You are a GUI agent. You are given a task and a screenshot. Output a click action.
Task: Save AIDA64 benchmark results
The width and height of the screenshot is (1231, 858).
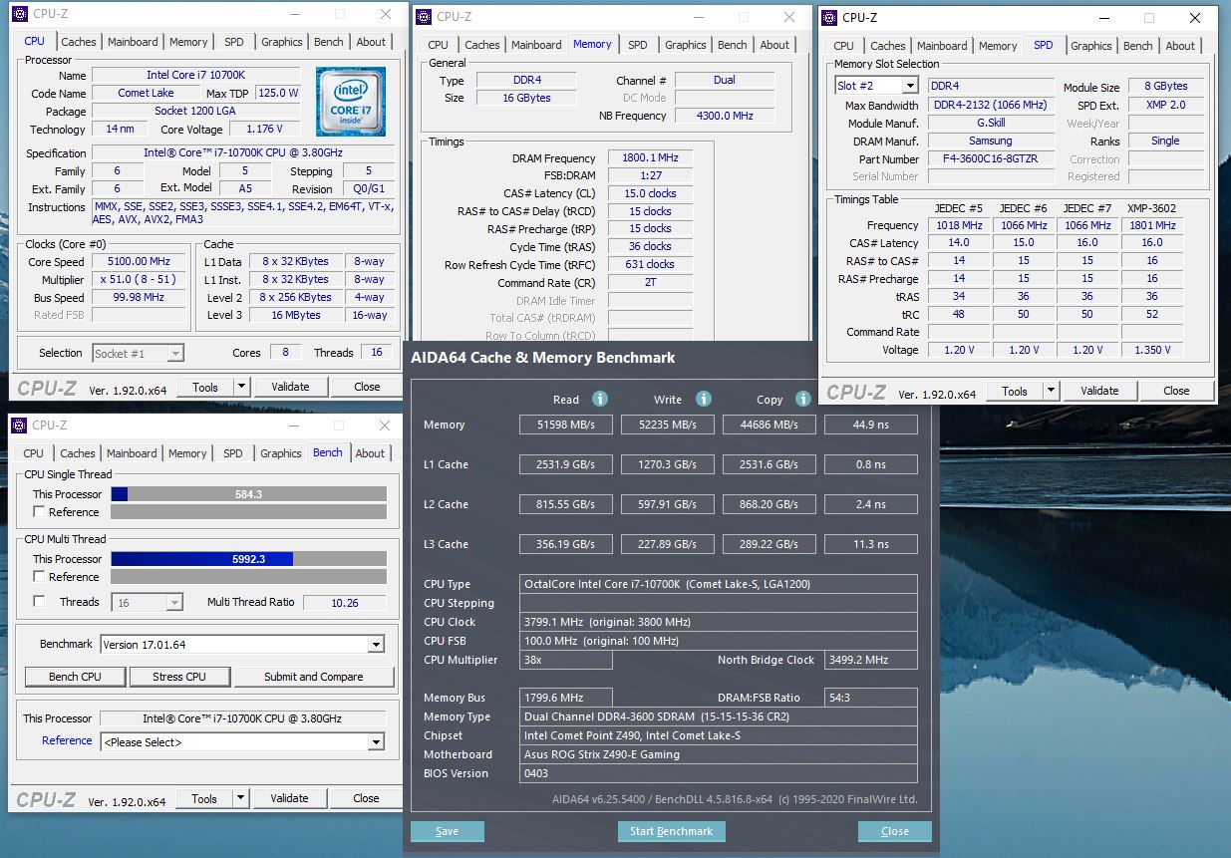click(x=448, y=831)
